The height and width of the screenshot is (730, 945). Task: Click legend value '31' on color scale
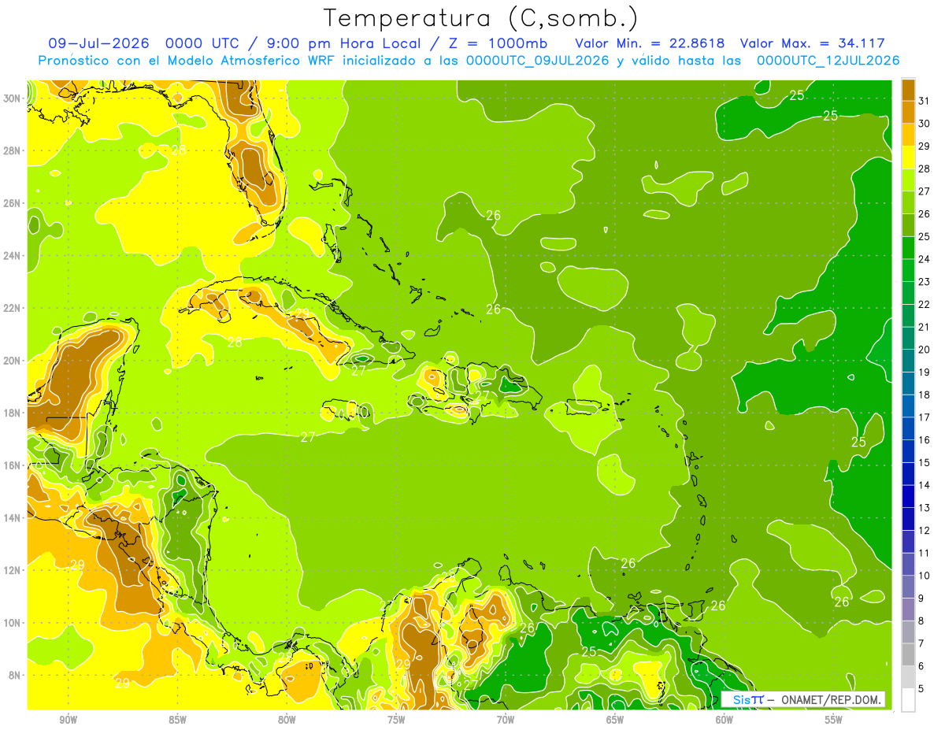(925, 101)
